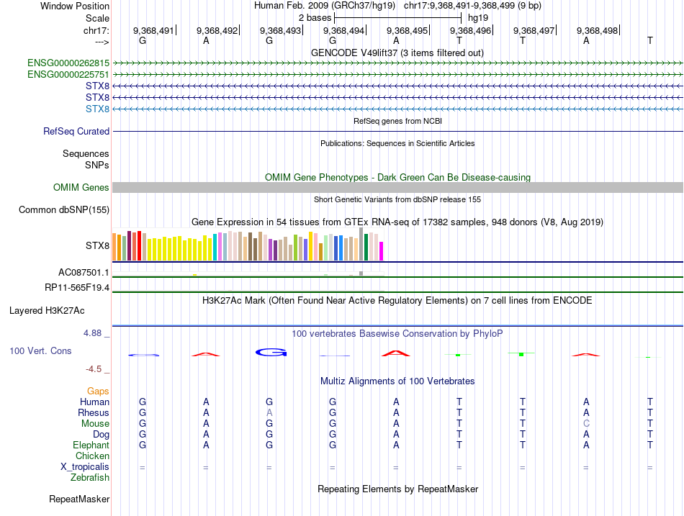Click the 100 Vert. Cons label
Image resolution: width=684 pixels, height=516 pixels.
[40, 350]
